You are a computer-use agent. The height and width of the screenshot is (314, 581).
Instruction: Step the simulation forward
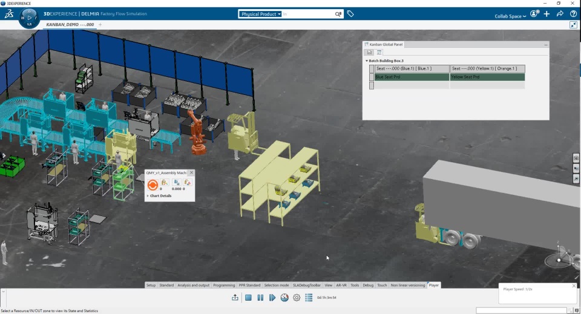[272, 297]
